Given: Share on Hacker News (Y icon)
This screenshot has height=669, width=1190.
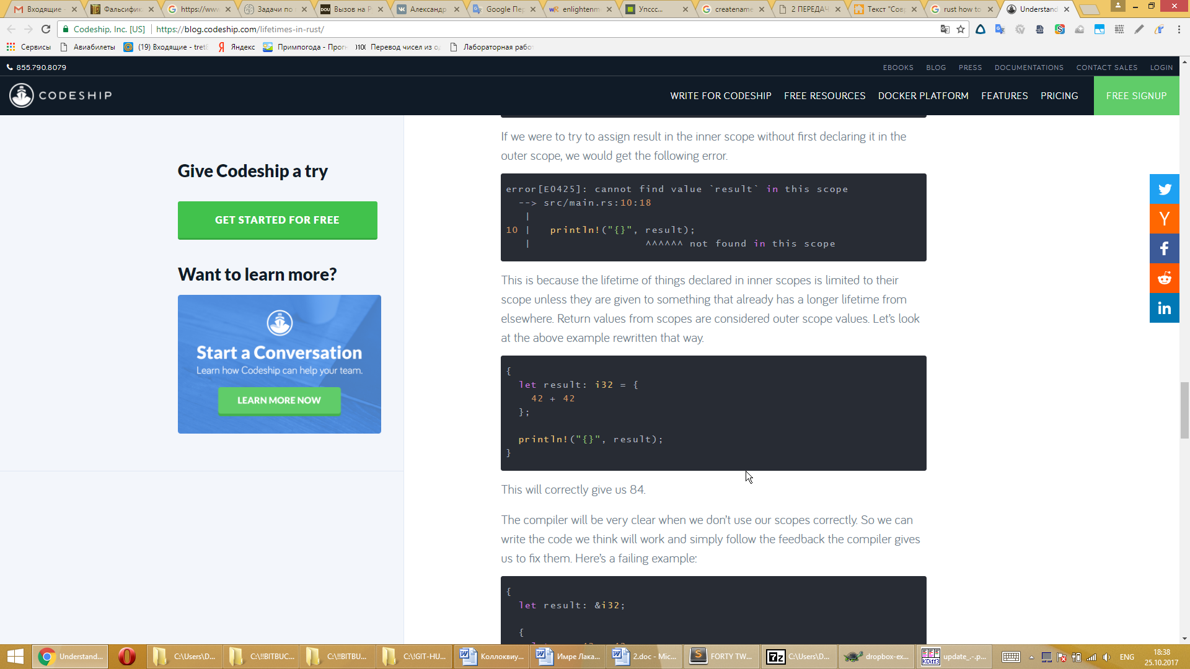Looking at the screenshot, I should [1164, 219].
